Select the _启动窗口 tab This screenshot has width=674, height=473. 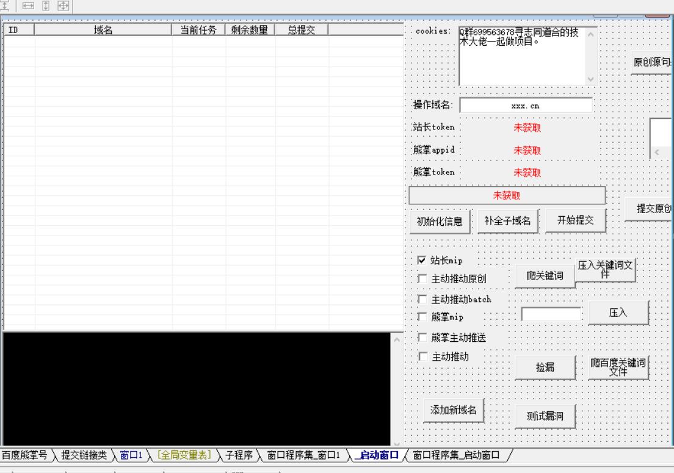pyautogui.click(x=377, y=455)
